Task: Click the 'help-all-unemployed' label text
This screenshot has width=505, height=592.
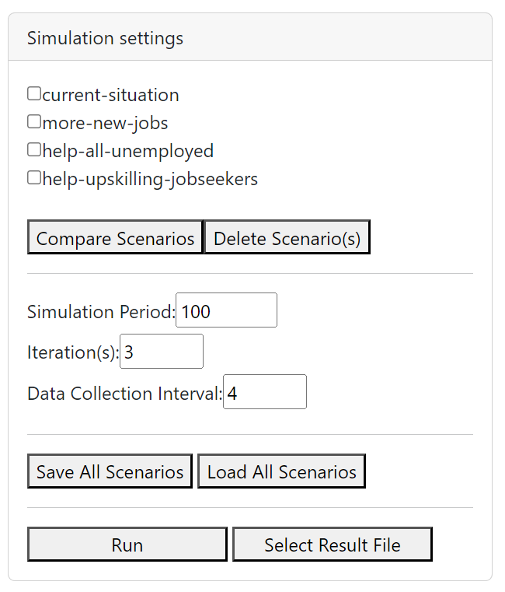Action: (128, 151)
